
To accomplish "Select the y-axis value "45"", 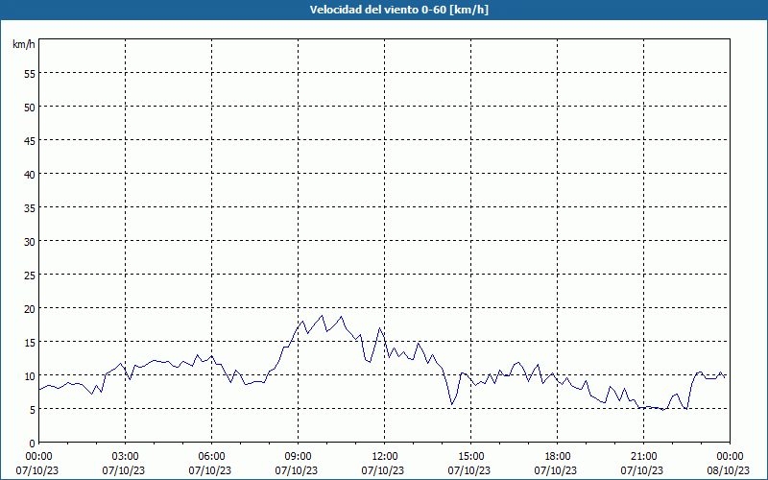I will coord(30,140).
